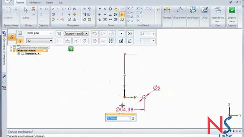Viewport: 244px width, 137px height.
Task: Open the 0.1 rounding dropdown
Action: click(x=153, y=34)
